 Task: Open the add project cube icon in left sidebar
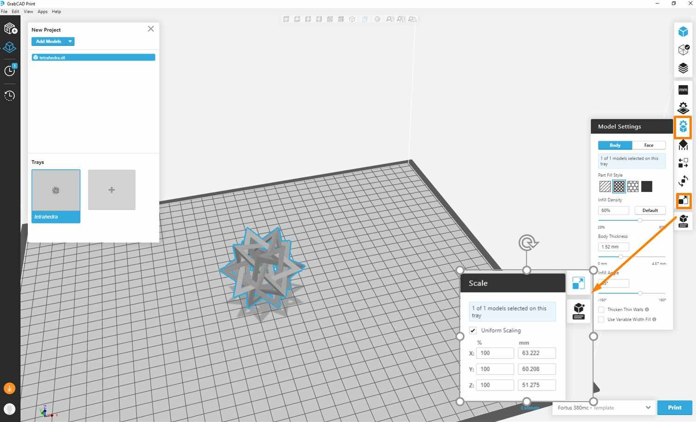click(10, 28)
